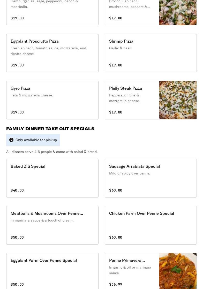Open Eggplant Parm Over Penne Special
Image resolution: width=203 pixels, height=289 pixels.
click(x=52, y=272)
